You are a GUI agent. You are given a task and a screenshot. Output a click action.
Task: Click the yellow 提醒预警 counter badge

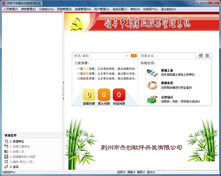click(x=89, y=95)
